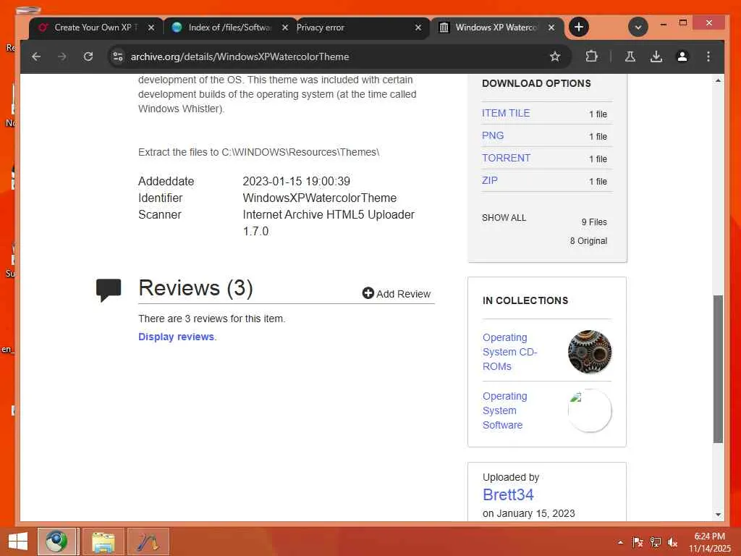Open uploader Brett34's profile
This screenshot has height=556, width=741.
coord(508,494)
